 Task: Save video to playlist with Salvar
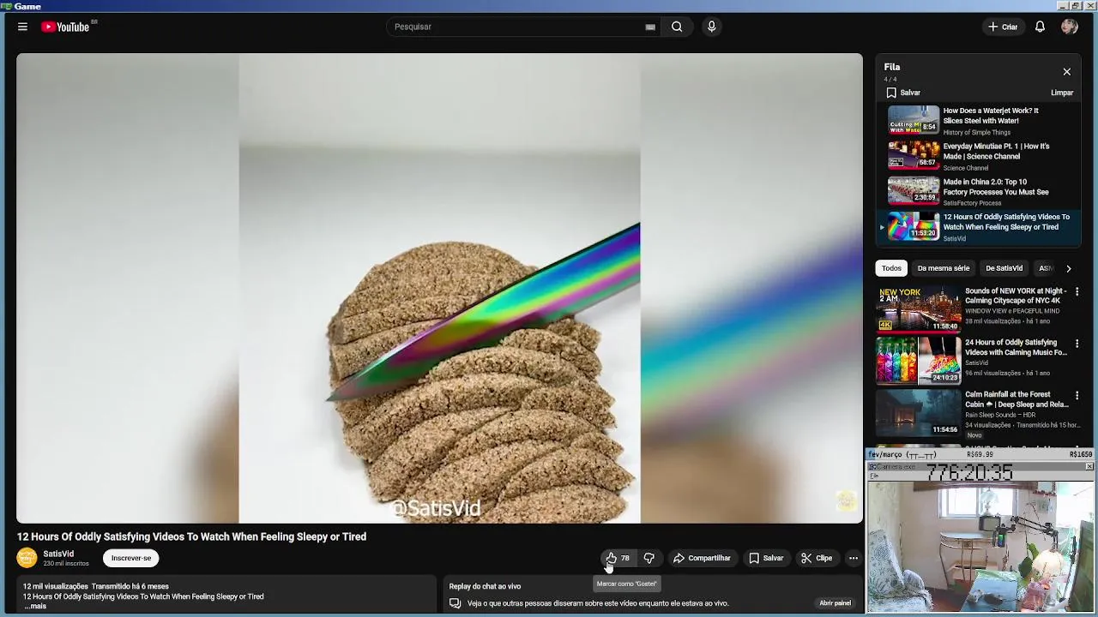(x=766, y=558)
